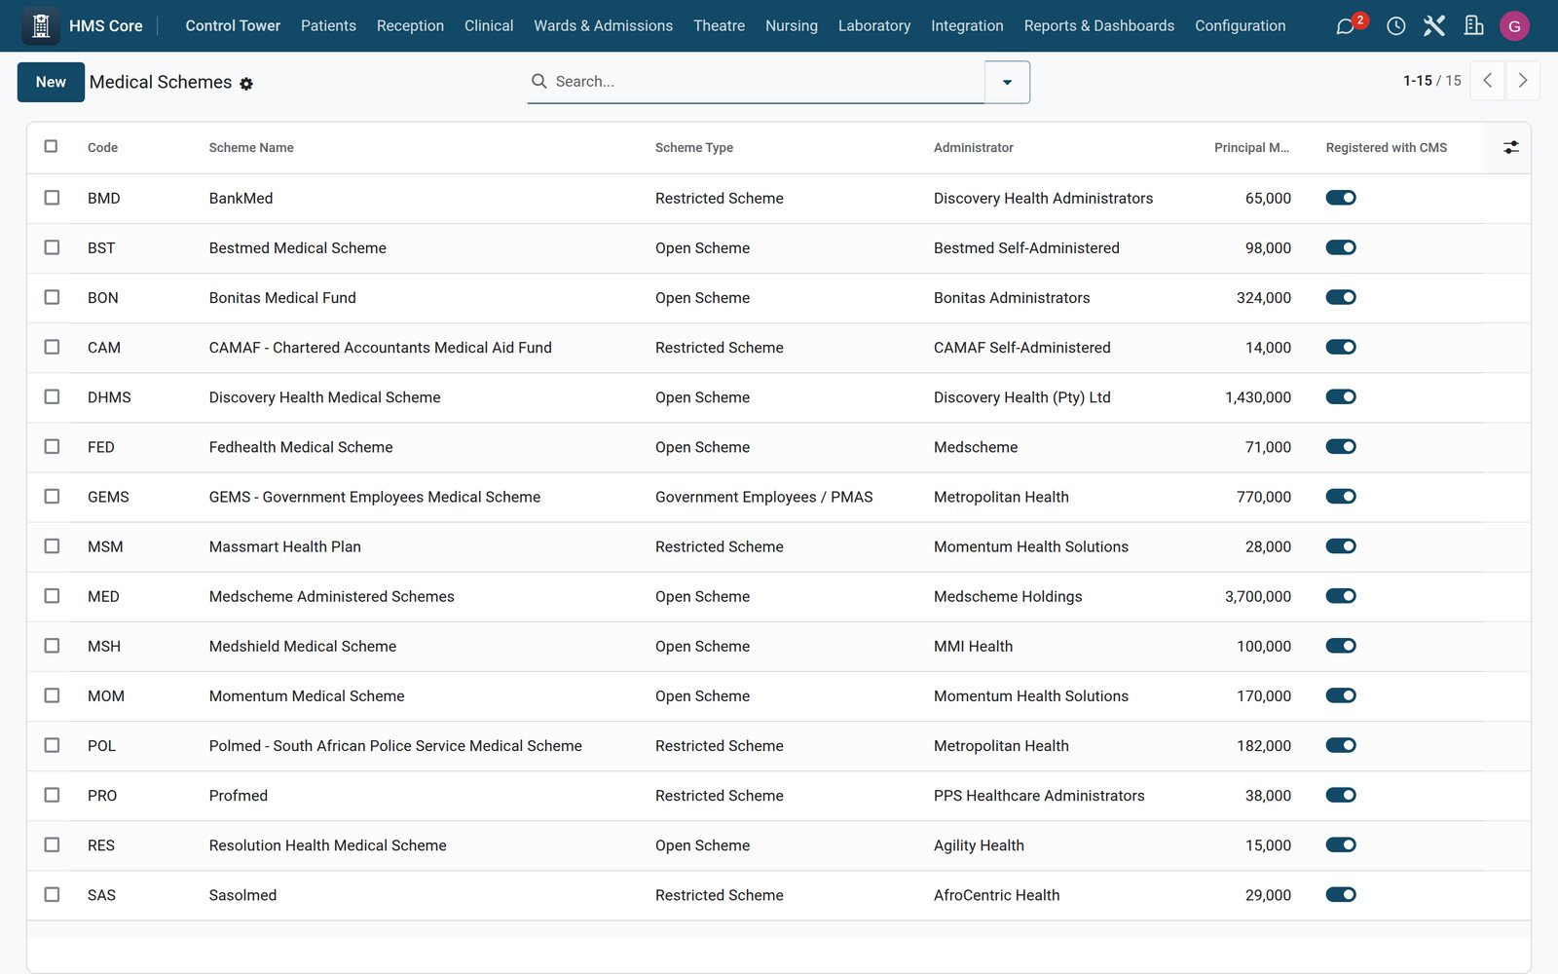
Task: Click the search magnifier icon
Action: 538,81
